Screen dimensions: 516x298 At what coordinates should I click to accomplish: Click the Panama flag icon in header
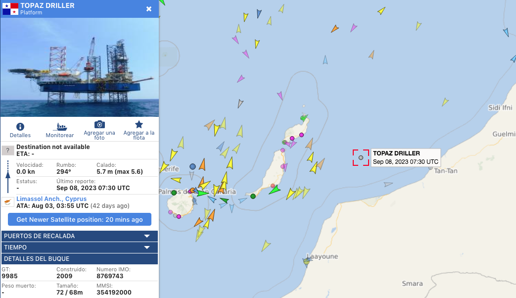[10, 9]
